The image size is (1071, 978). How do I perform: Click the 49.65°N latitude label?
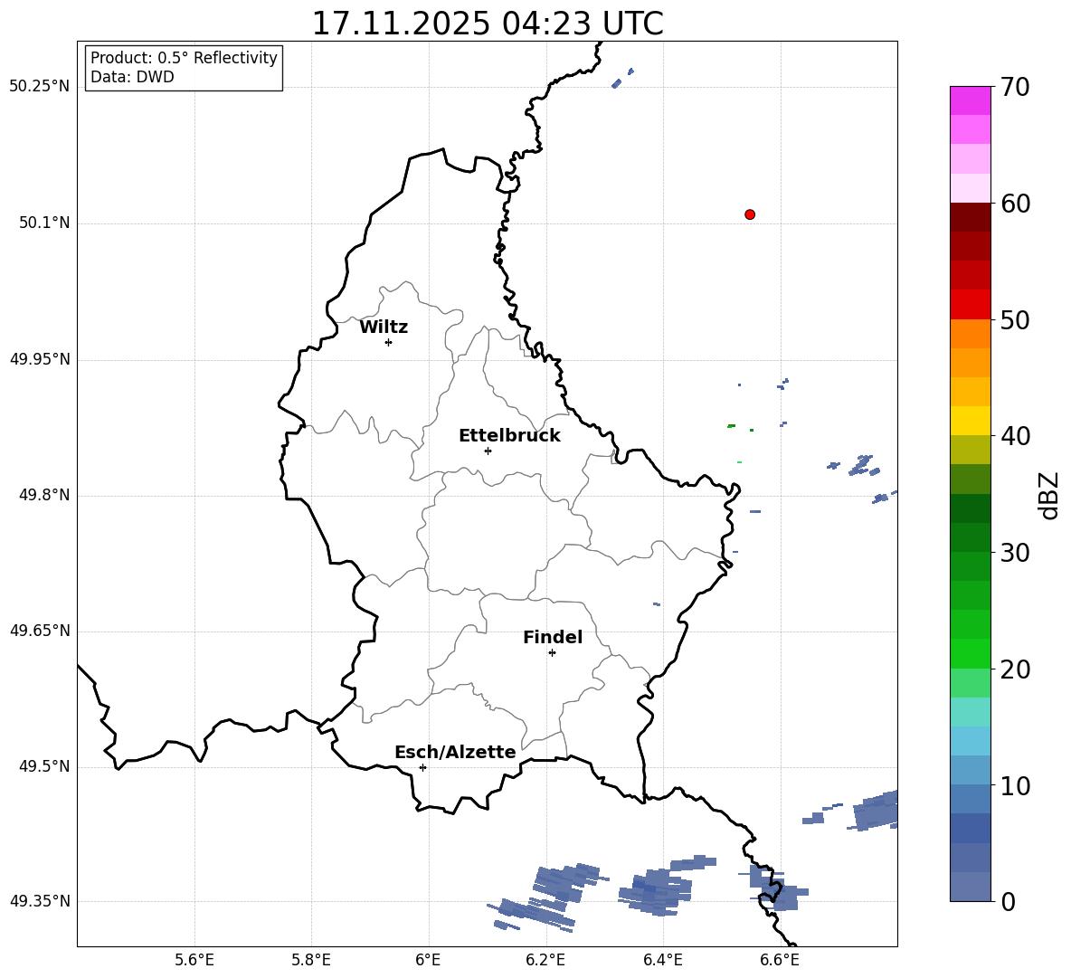click(40, 630)
